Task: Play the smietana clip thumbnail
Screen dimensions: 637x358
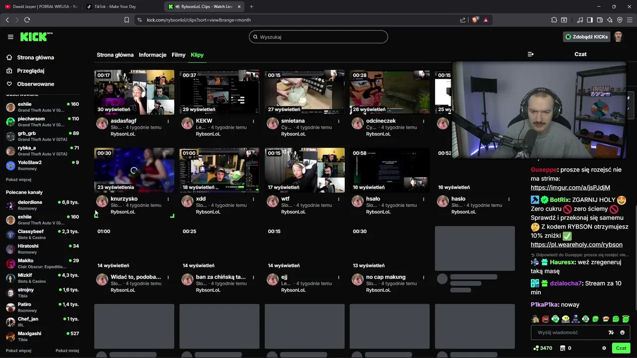Action: coord(305,92)
